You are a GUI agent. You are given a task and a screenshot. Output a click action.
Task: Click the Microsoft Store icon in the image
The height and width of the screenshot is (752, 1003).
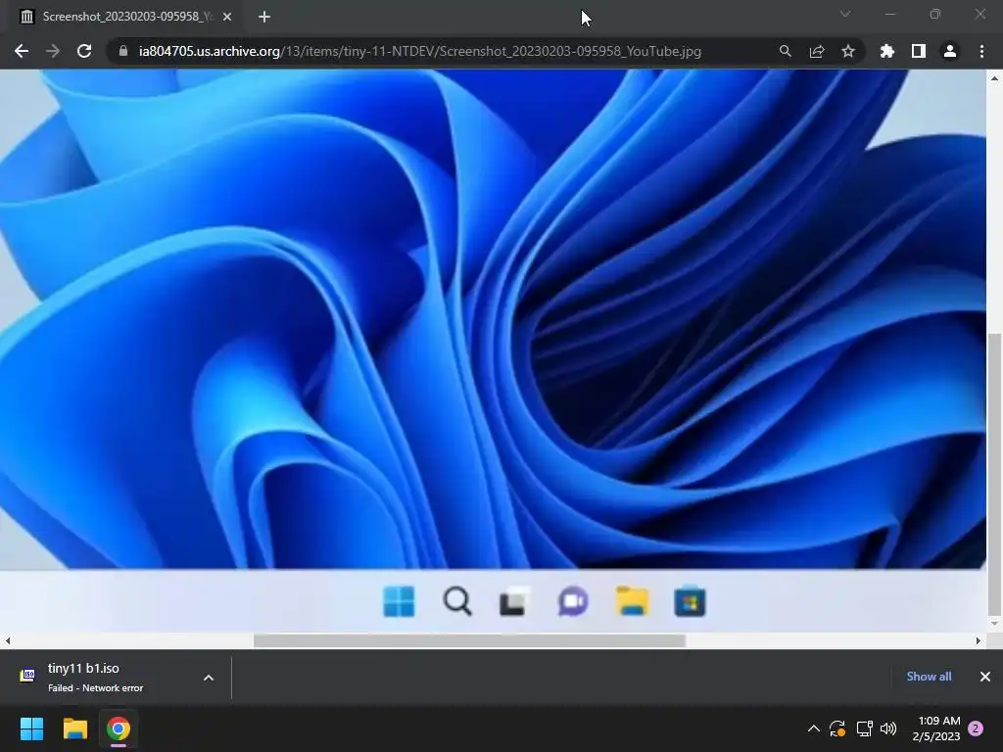(690, 602)
